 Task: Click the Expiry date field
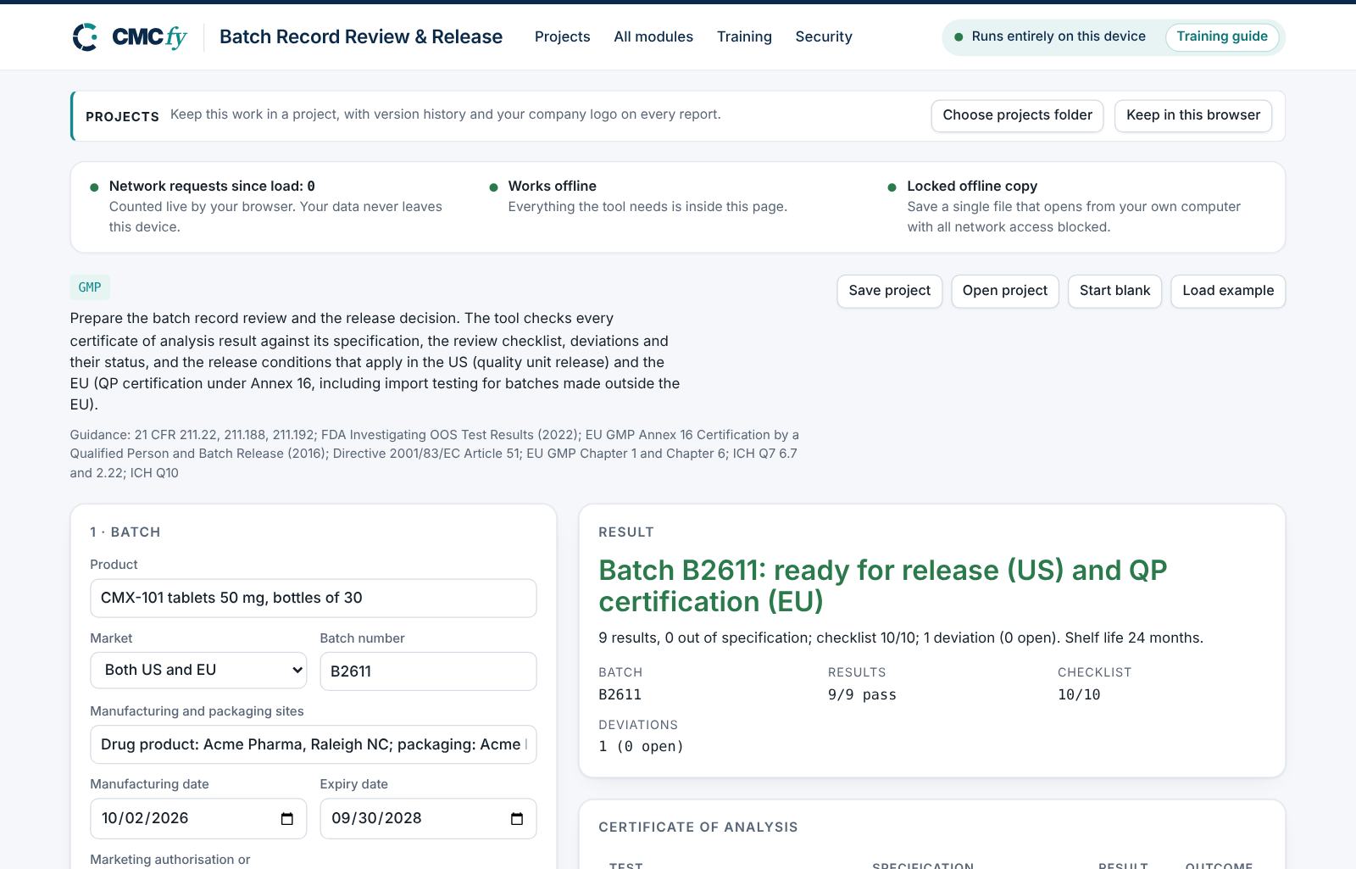pos(428,818)
